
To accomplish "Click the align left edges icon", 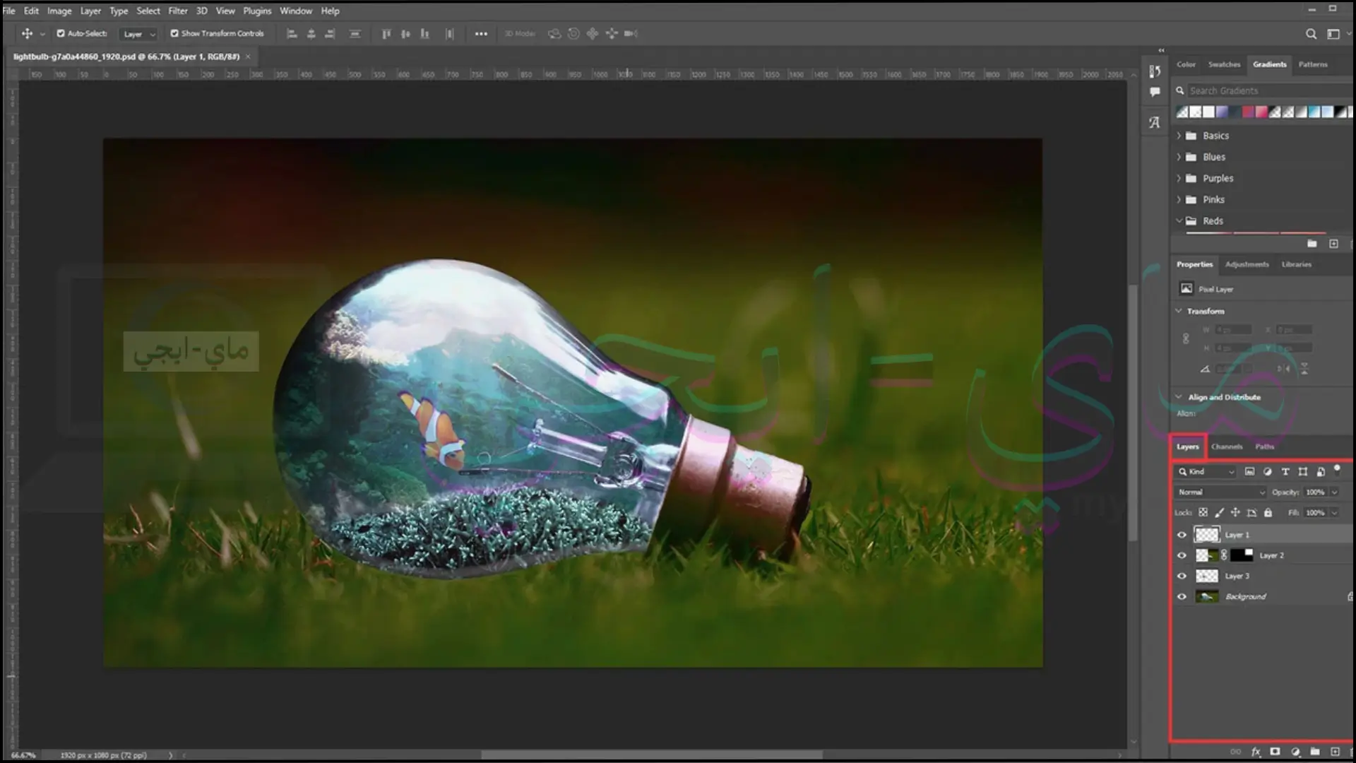I will coord(292,33).
